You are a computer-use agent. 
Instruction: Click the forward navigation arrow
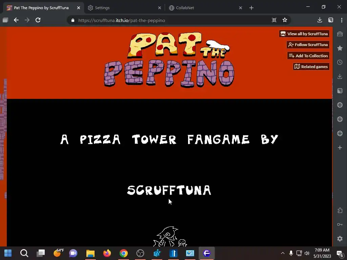click(x=27, y=20)
